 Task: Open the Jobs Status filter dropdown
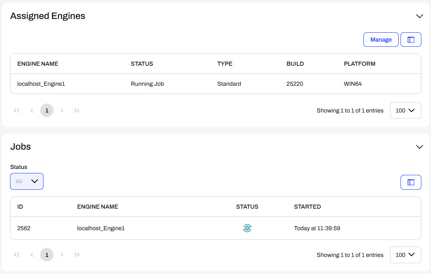tap(27, 182)
